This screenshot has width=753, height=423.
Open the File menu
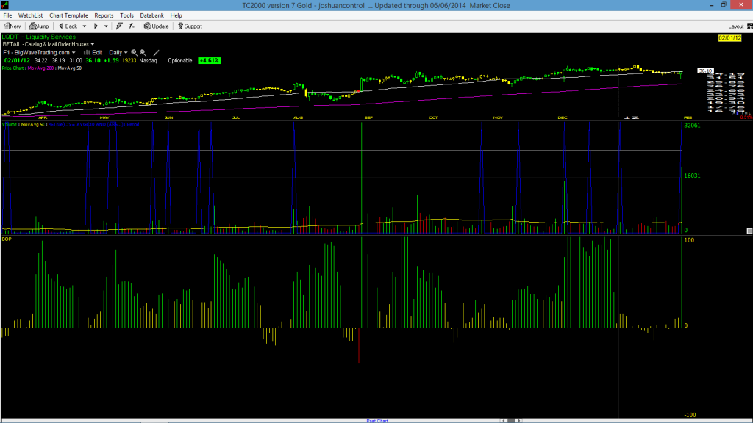(7, 15)
